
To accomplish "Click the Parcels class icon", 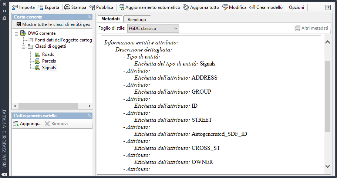I will pyautogui.click(x=37, y=61).
